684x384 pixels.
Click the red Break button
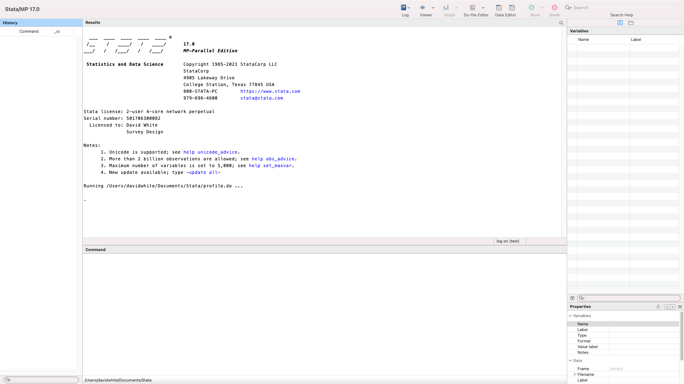[554, 7]
